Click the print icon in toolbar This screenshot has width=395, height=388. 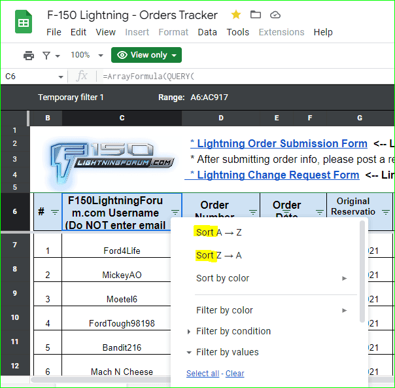tap(29, 56)
